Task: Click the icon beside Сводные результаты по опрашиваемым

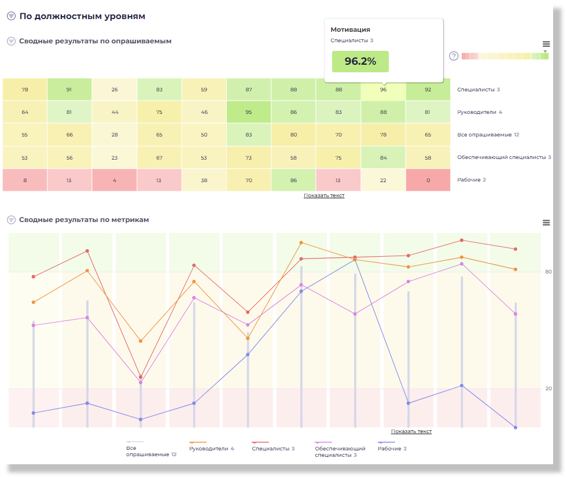Action: pos(11,41)
